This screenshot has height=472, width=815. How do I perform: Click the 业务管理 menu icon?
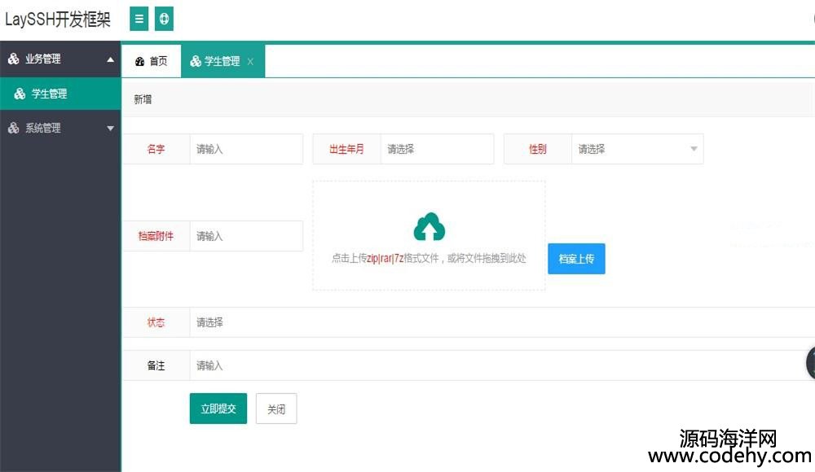pyautogui.click(x=14, y=59)
